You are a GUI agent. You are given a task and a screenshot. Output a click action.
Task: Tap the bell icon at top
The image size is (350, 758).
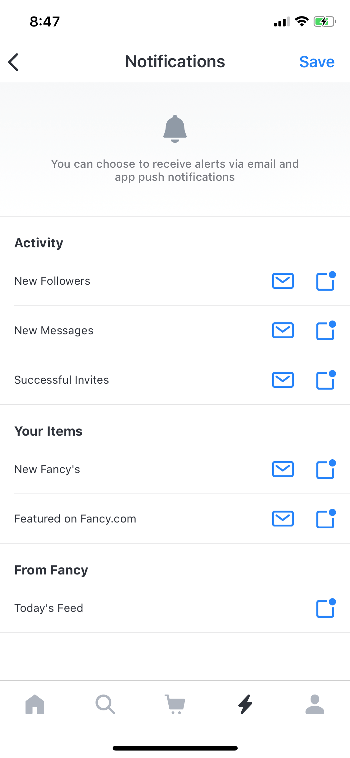(175, 129)
